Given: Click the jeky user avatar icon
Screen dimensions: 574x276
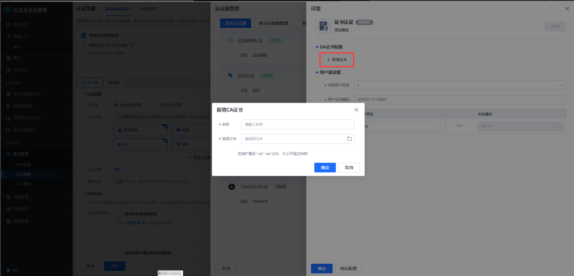Looking at the screenshot, I should tap(8, 270).
